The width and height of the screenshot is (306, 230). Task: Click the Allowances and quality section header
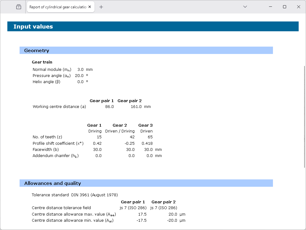click(52, 183)
